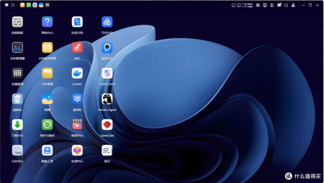Open the UGREEN AI app

[x=107, y=73]
